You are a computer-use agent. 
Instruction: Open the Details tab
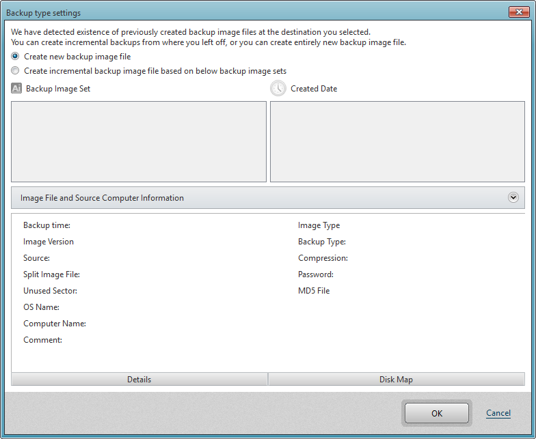[139, 380]
